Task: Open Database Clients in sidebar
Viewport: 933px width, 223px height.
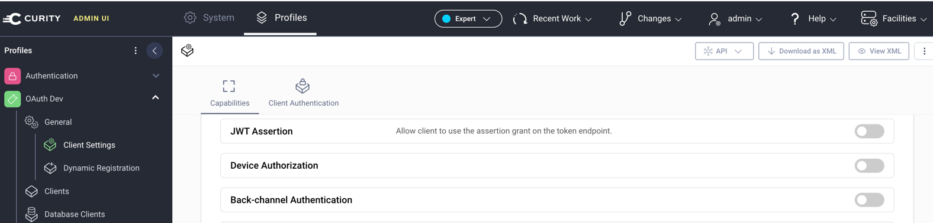Action: coord(75,214)
